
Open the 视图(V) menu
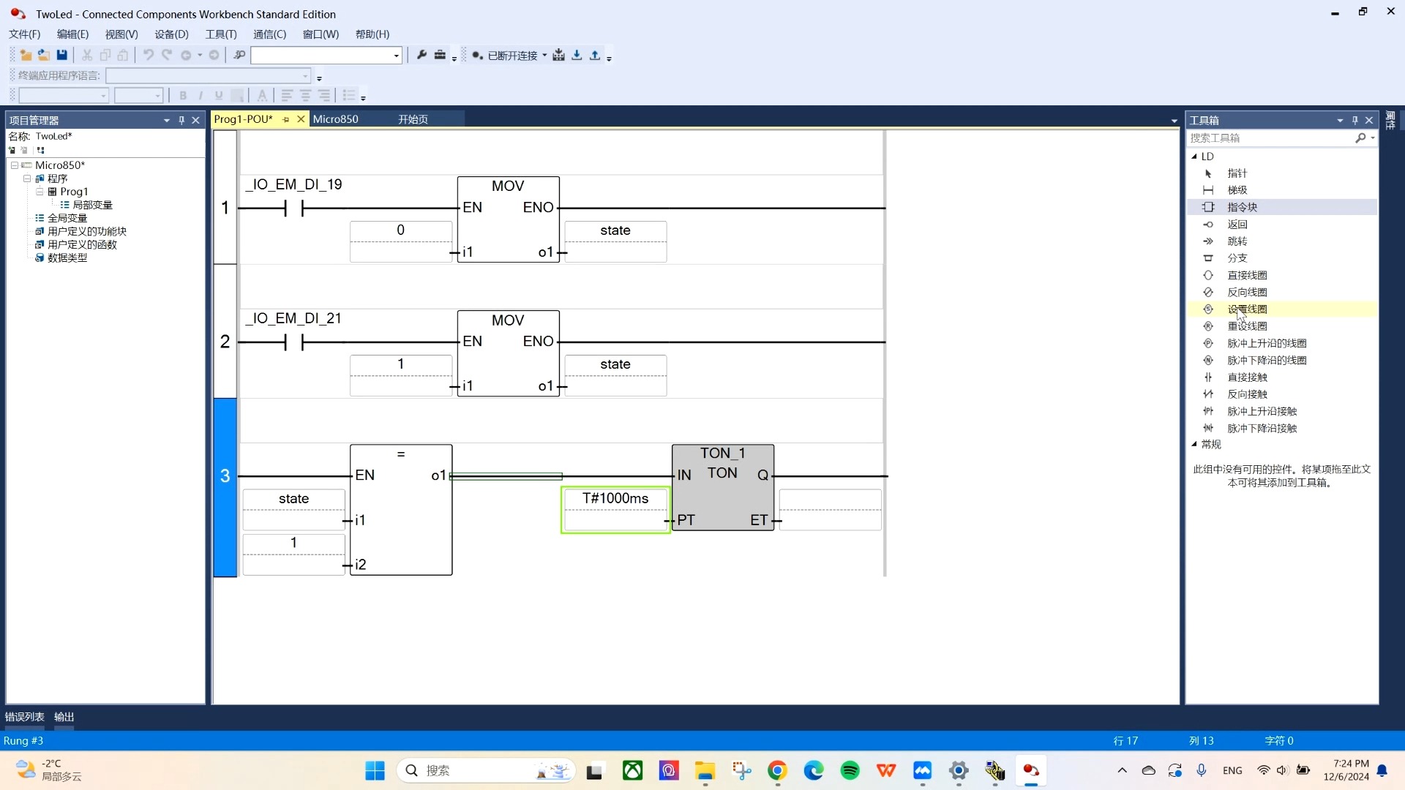pos(121,34)
